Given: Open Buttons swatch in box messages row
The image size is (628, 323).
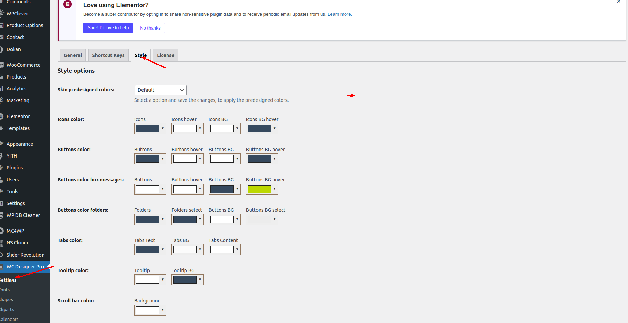Looking at the screenshot, I should [147, 189].
